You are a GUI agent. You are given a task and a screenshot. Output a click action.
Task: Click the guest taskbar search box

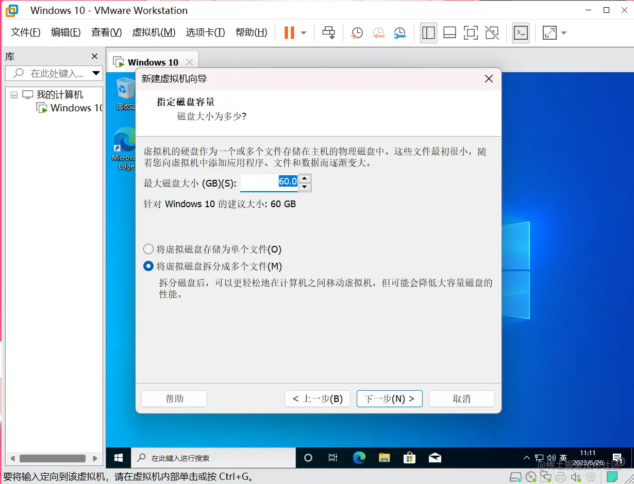tap(213, 458)
